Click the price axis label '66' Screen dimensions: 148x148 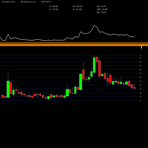coord(141,62)
